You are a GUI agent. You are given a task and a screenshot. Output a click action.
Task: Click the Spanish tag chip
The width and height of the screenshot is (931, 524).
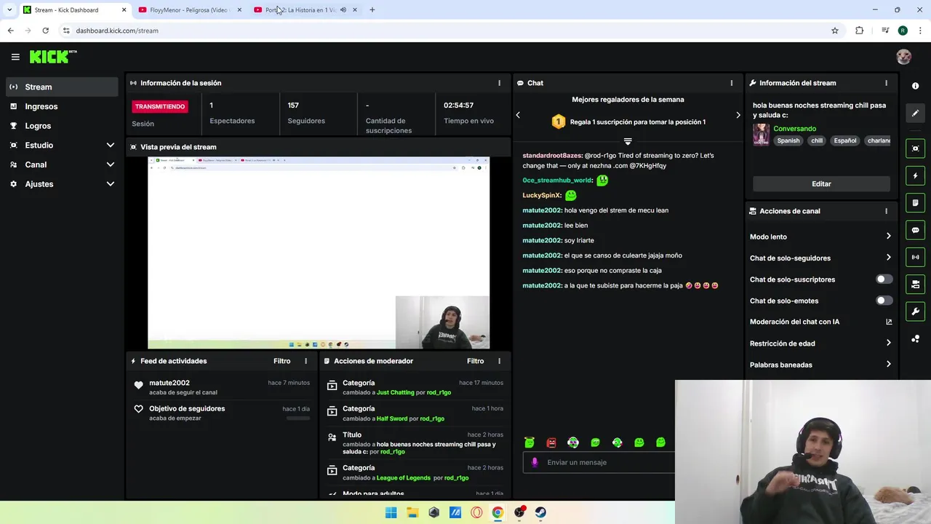[788, 140]
